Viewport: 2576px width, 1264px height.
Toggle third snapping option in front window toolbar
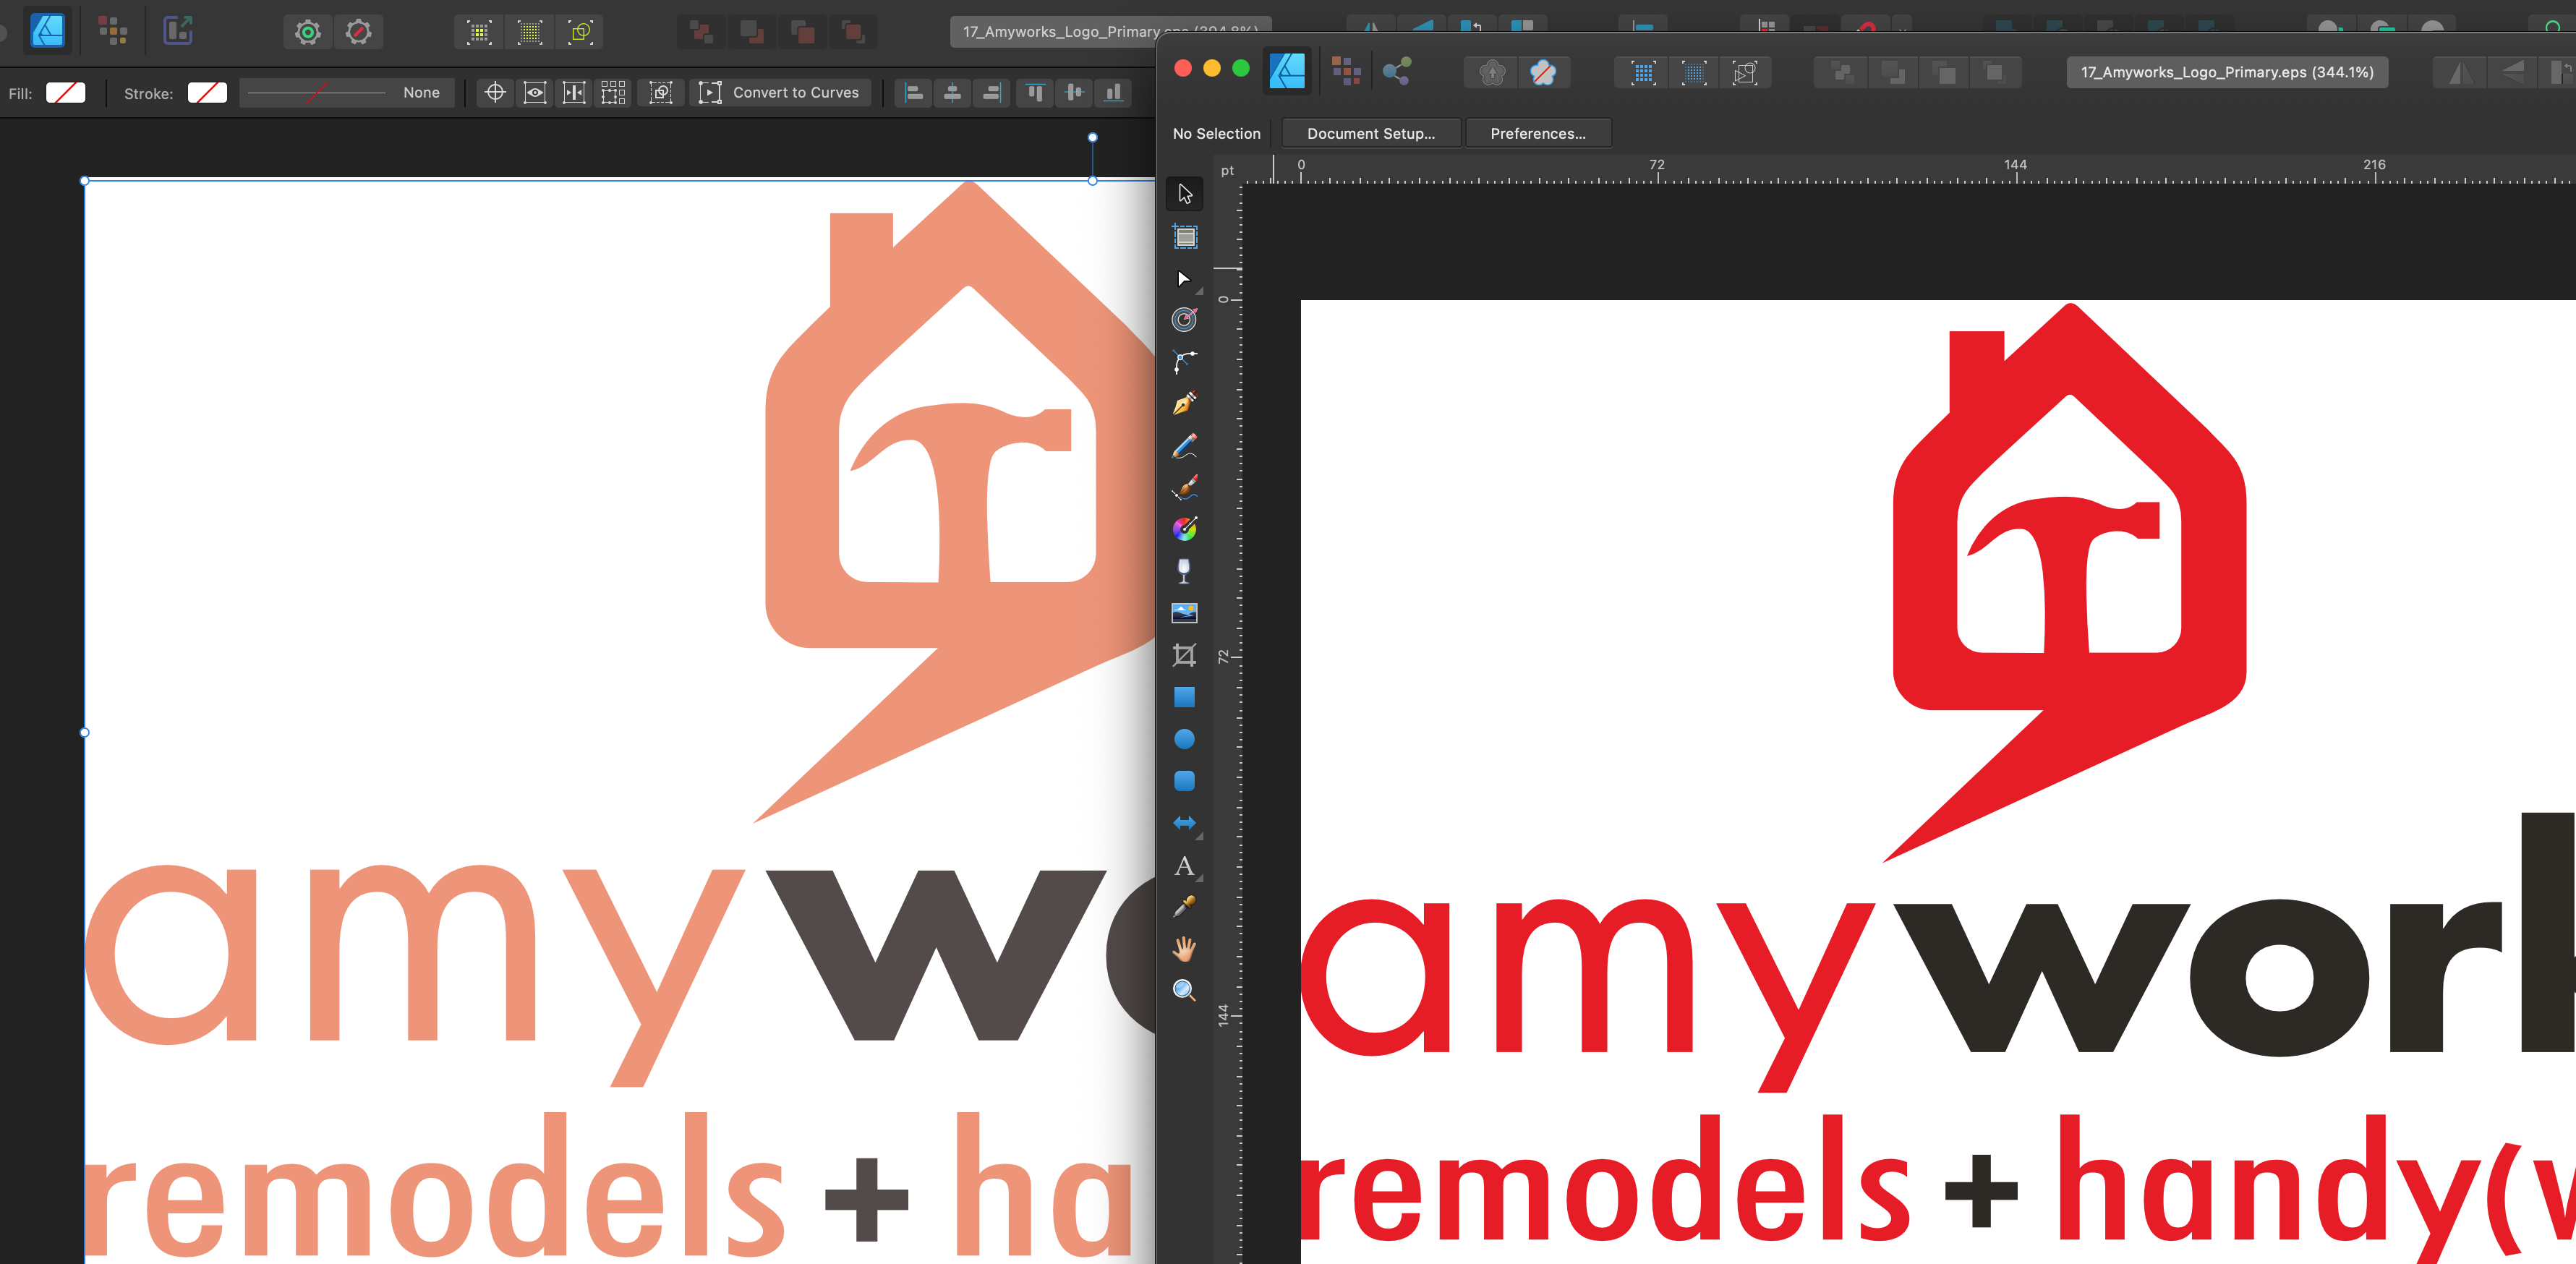tap(1745, 72)
